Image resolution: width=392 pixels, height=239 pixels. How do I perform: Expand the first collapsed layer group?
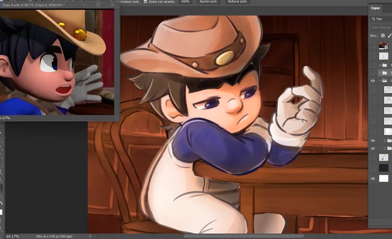coord(380,65)
